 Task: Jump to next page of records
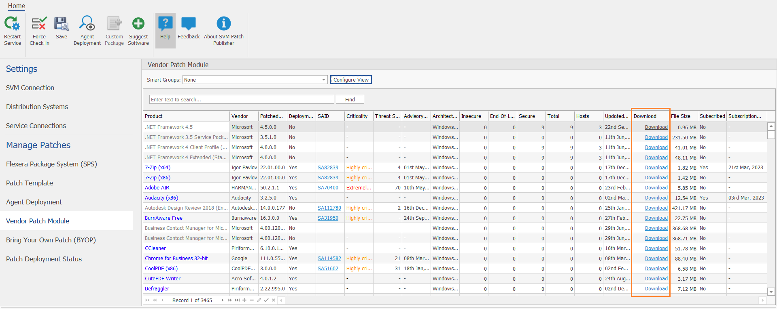coord(230,300)
